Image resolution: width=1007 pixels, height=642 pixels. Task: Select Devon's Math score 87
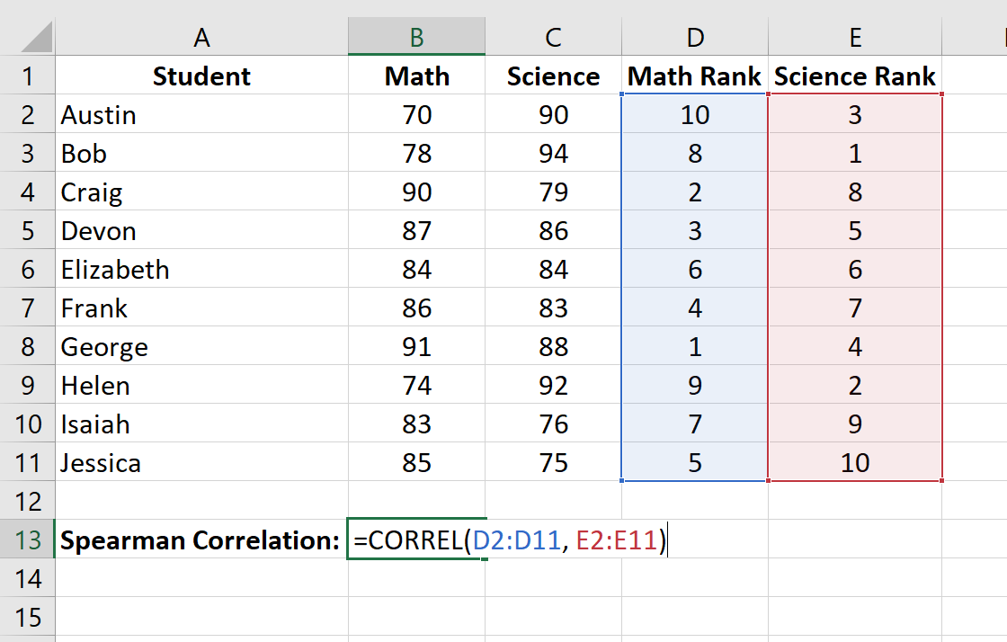point(417,230)
